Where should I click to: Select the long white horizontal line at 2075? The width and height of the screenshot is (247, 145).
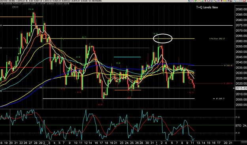coord(117,25)
